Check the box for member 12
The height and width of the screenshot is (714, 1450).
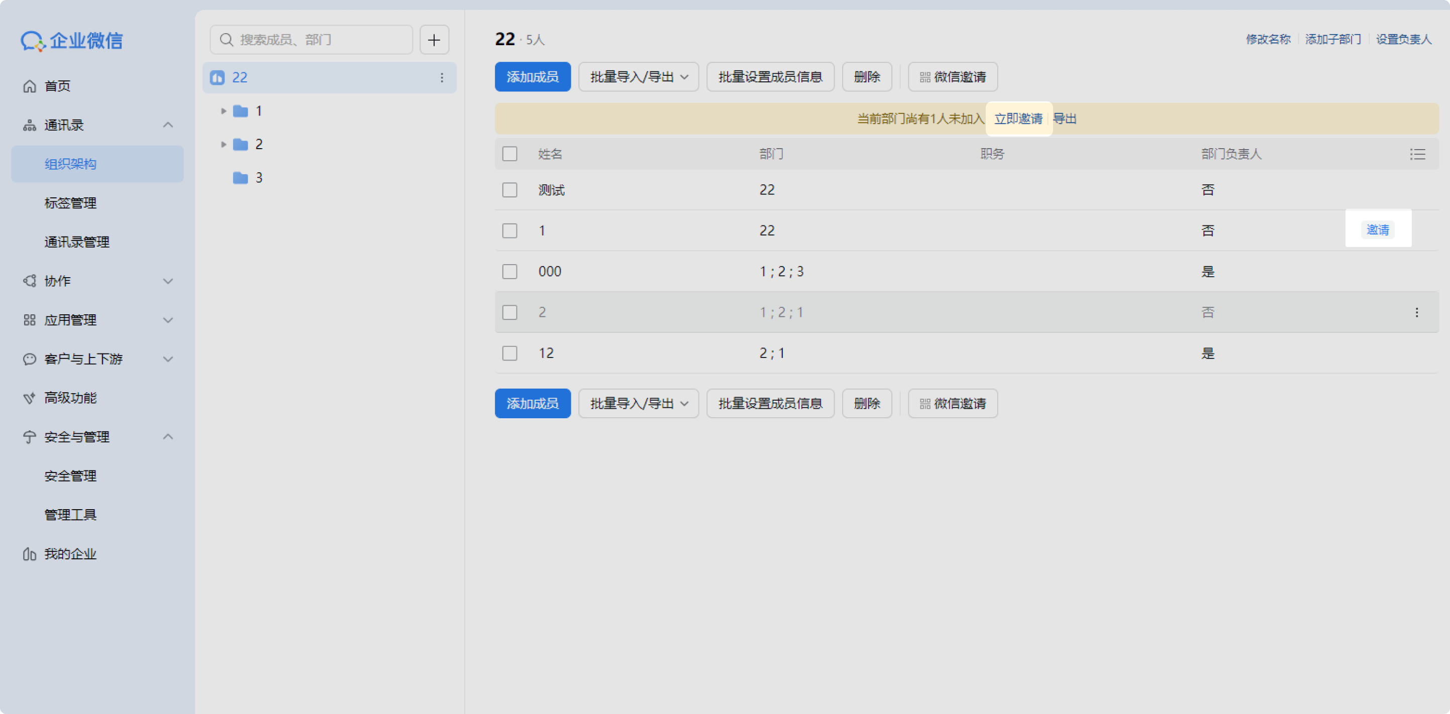[x=509, y=353]
